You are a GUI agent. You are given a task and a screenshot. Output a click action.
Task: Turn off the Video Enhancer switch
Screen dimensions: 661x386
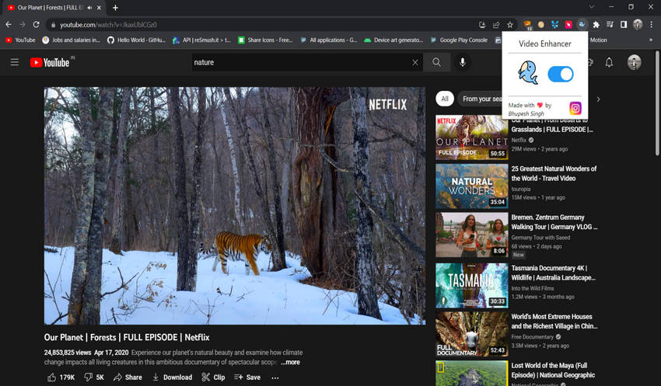click(x=560, y=74)
